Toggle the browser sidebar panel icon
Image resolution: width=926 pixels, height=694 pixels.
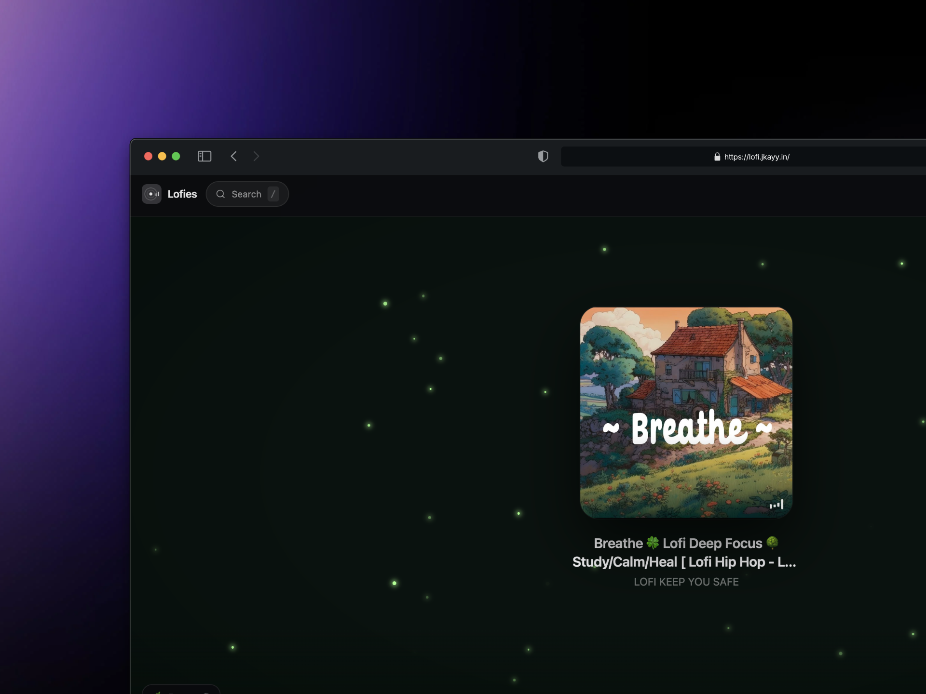click(204, 156)
